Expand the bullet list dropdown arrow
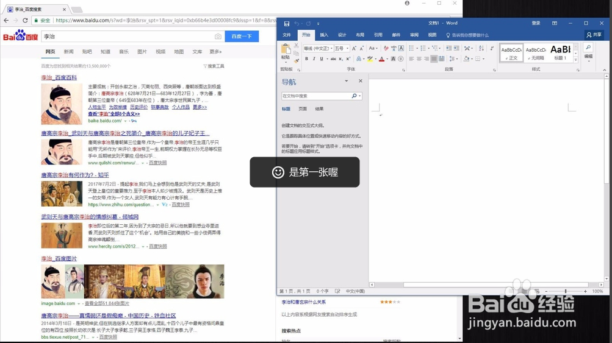 click(x=417, y=48)
